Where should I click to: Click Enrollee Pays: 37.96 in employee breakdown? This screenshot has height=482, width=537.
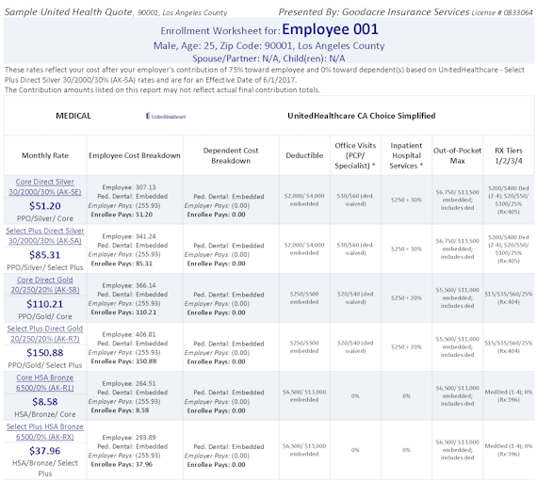coord(122,464)
